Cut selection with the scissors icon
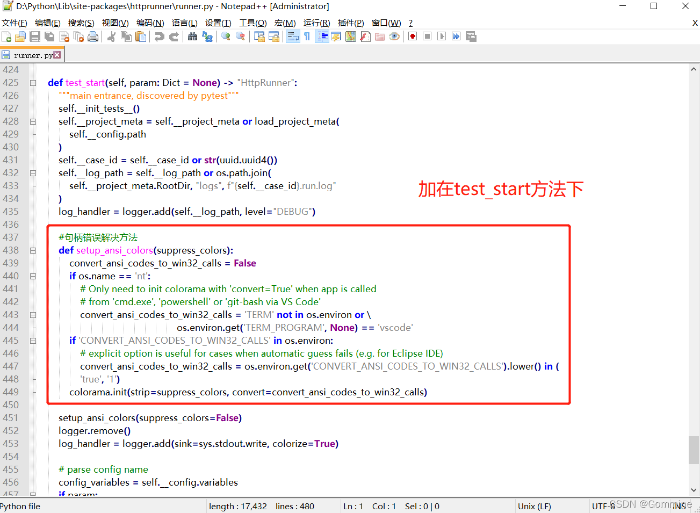Image resolution: width=700 pixels, height=513 pixels. [112, 37]
